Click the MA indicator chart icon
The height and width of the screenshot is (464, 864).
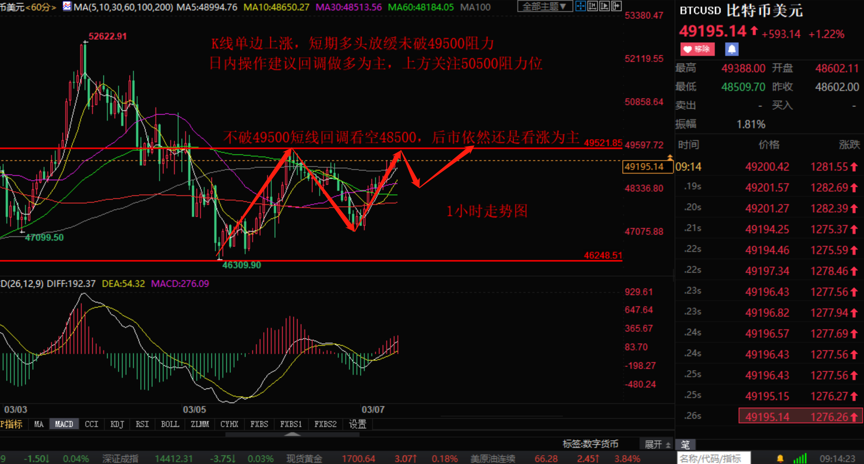point(67,6)
